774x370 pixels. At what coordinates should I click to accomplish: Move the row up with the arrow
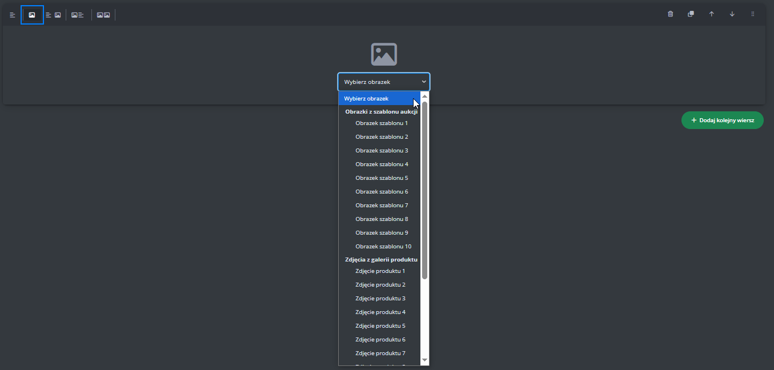point(711,14)
